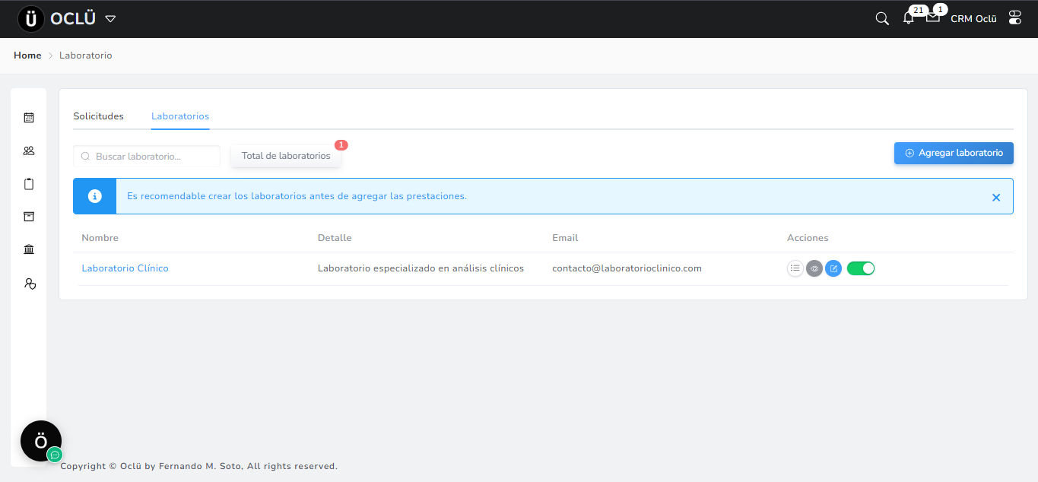Dismiss the recommendation alert banner

click(996, 197)
